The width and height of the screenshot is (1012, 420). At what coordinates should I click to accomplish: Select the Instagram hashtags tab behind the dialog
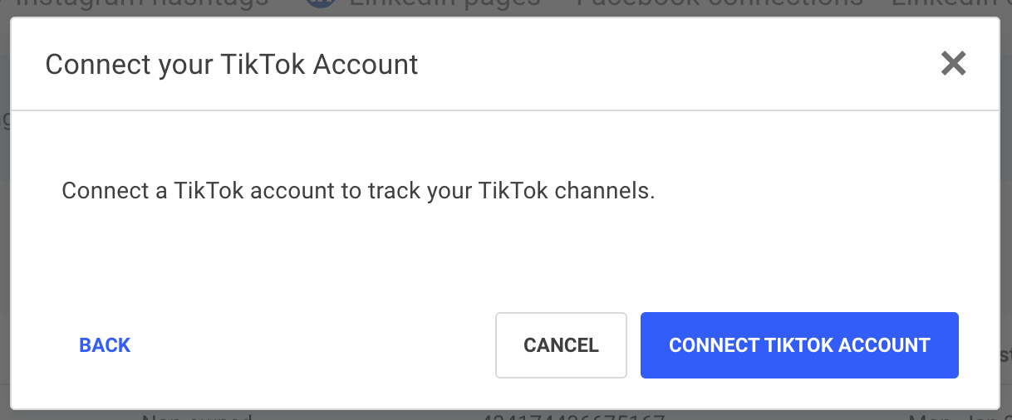(x=143, y=4)
